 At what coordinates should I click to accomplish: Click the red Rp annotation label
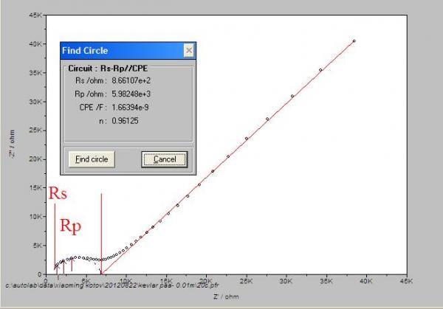point(71,226)
